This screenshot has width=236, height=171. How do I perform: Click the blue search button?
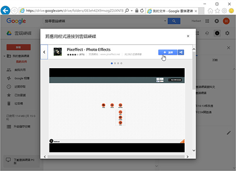pos(174,21)
